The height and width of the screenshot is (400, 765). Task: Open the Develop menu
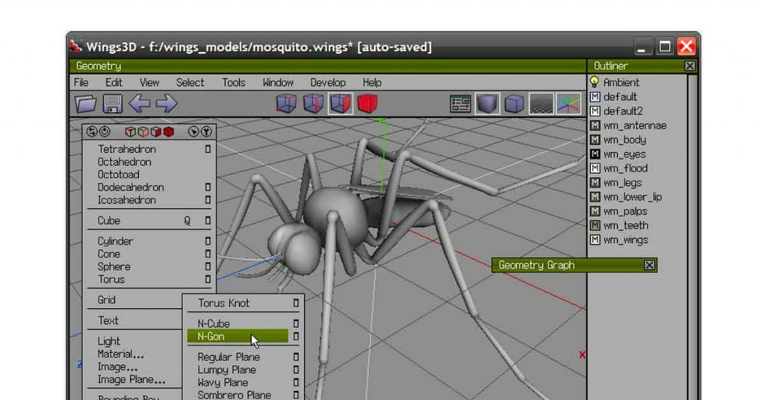[328, 82]
